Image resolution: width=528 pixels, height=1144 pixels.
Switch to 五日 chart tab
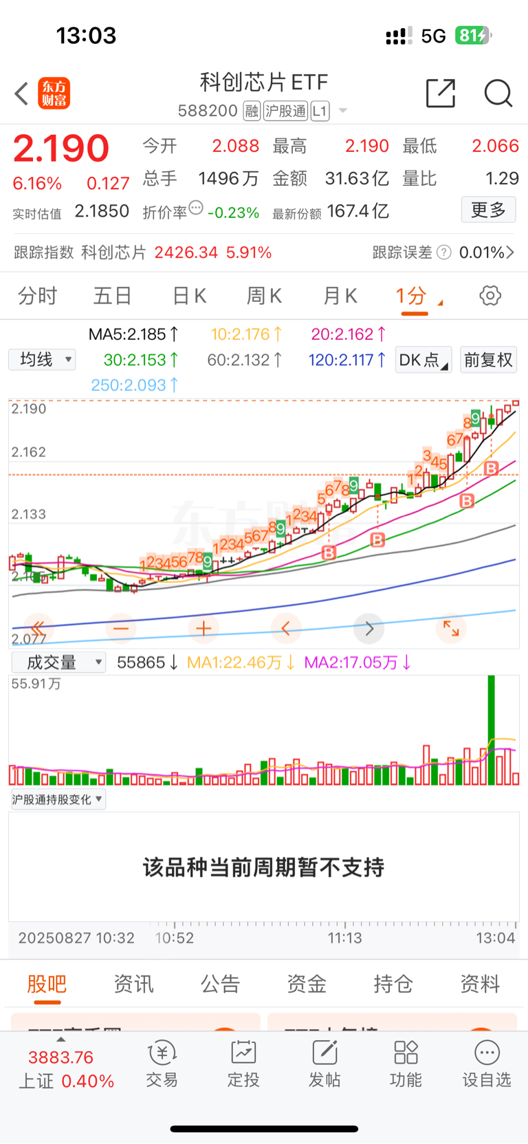113,296
